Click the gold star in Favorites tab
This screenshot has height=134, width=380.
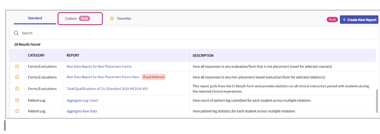click(x=112, y=18)
